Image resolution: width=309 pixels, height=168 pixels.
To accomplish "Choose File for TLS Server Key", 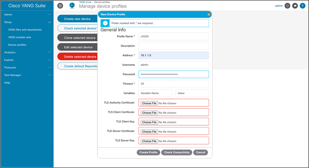I will click(x=149, y=141).
